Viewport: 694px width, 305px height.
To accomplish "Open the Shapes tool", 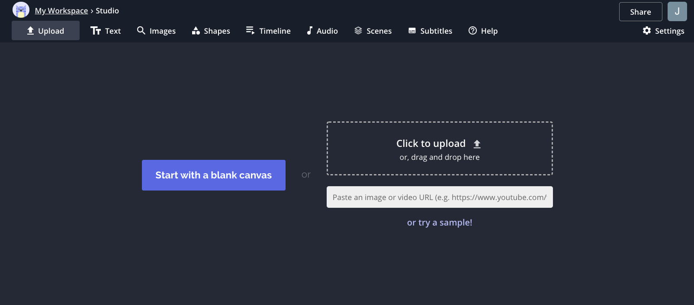I will tap(211, 31).
